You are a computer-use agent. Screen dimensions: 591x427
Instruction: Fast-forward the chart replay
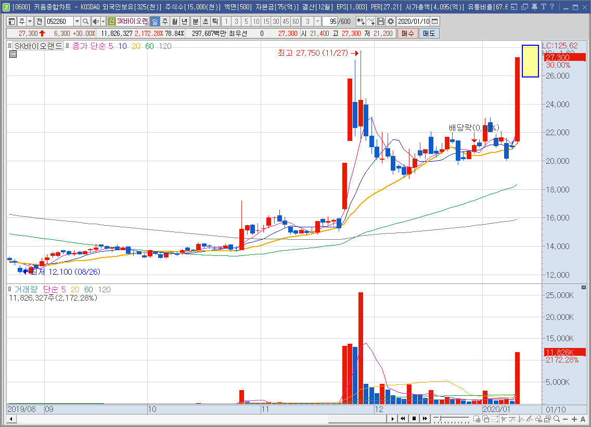coord(425,419)
